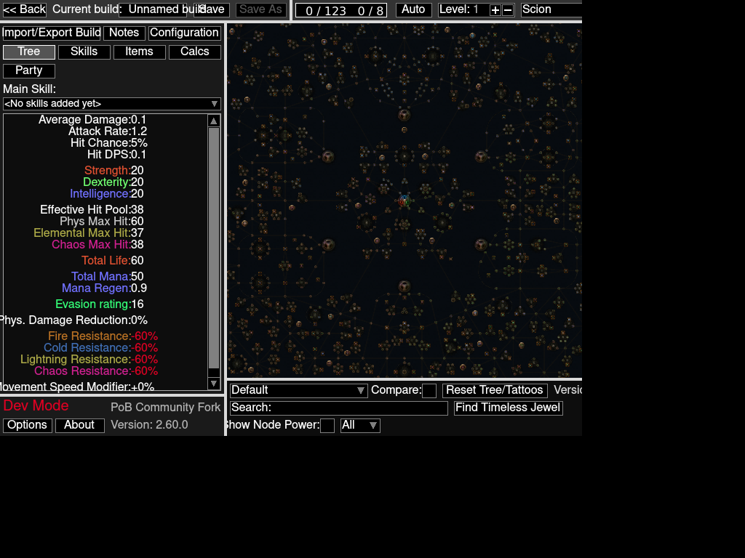The height and width of the screenshot is (558, 745).
Task: Switch to the Calcs tab
Action: (195, 52)
